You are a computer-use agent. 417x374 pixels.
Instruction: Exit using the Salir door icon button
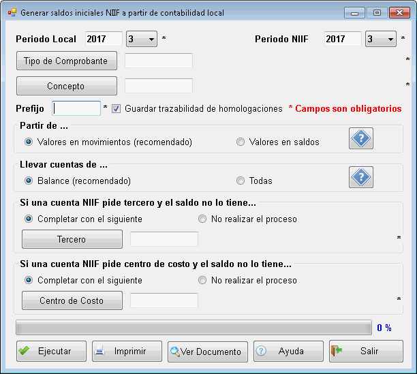pyautogui.click(x=366, y=352)
